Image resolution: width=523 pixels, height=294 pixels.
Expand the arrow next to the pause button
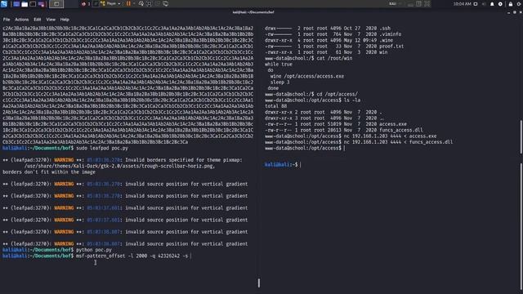(x=134, y=4)
